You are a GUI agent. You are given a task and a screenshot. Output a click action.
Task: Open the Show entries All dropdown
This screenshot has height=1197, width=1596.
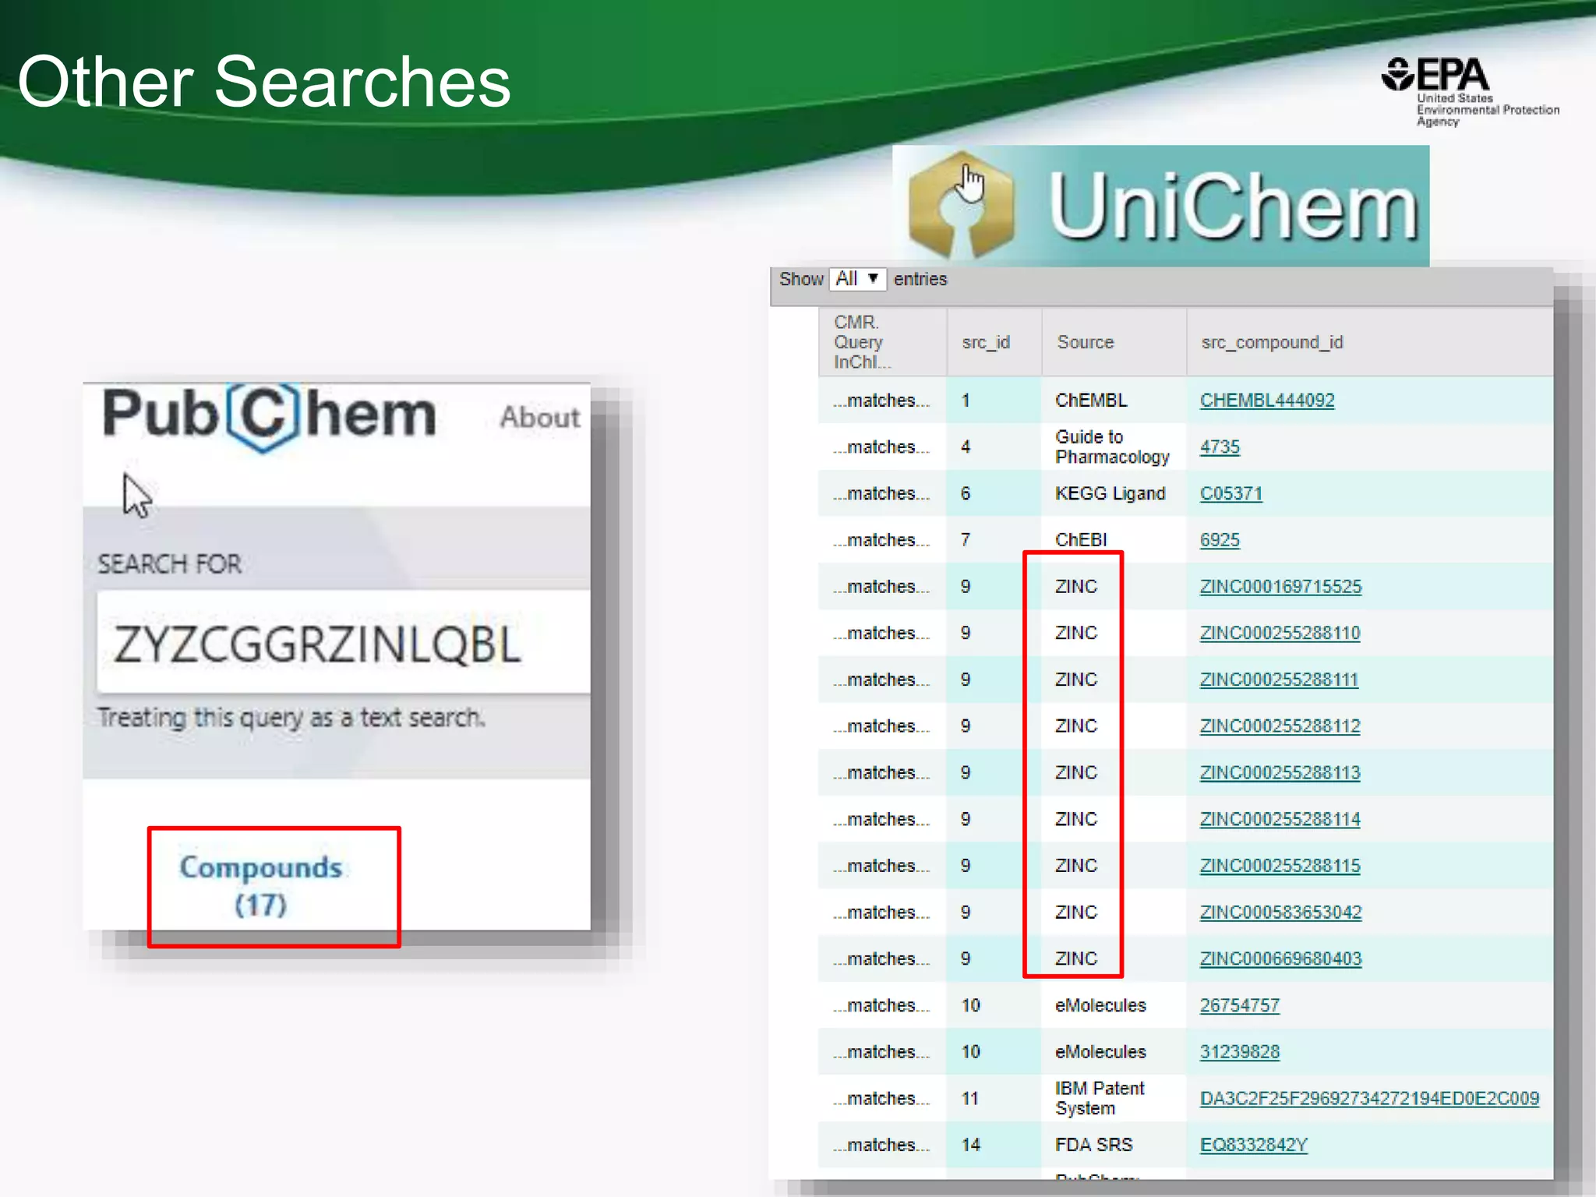point(857,279)
